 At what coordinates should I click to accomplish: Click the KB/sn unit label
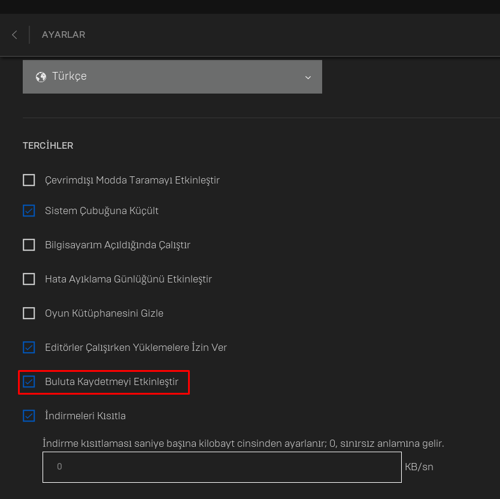419,467
